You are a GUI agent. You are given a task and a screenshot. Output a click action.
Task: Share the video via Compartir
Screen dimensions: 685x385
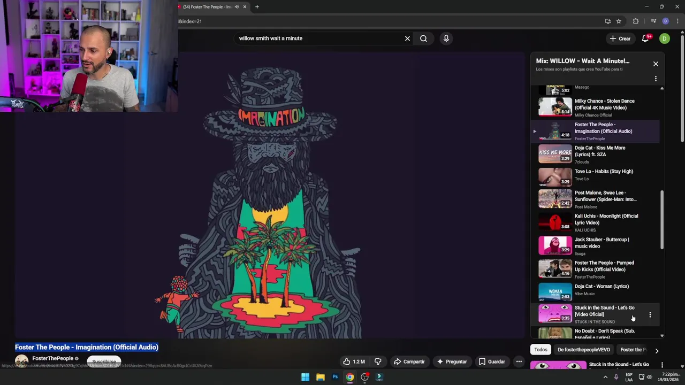click(x=409, y=361)
